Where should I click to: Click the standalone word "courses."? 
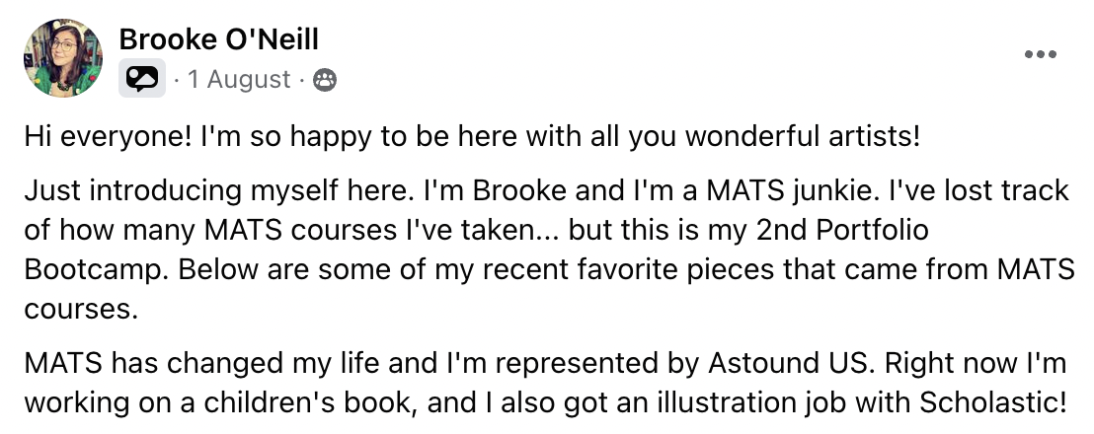(x=80, y=309)
